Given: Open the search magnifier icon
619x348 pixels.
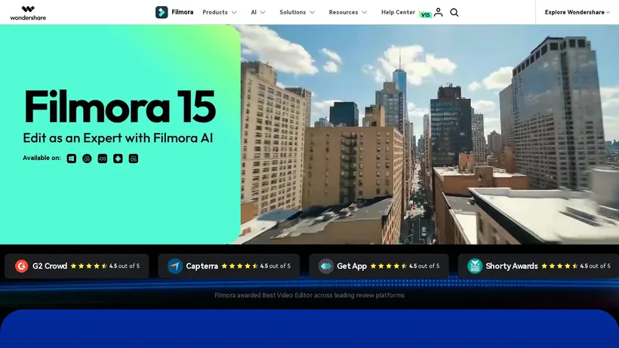Looking at the screenshot, I should (x=454, y=13).
